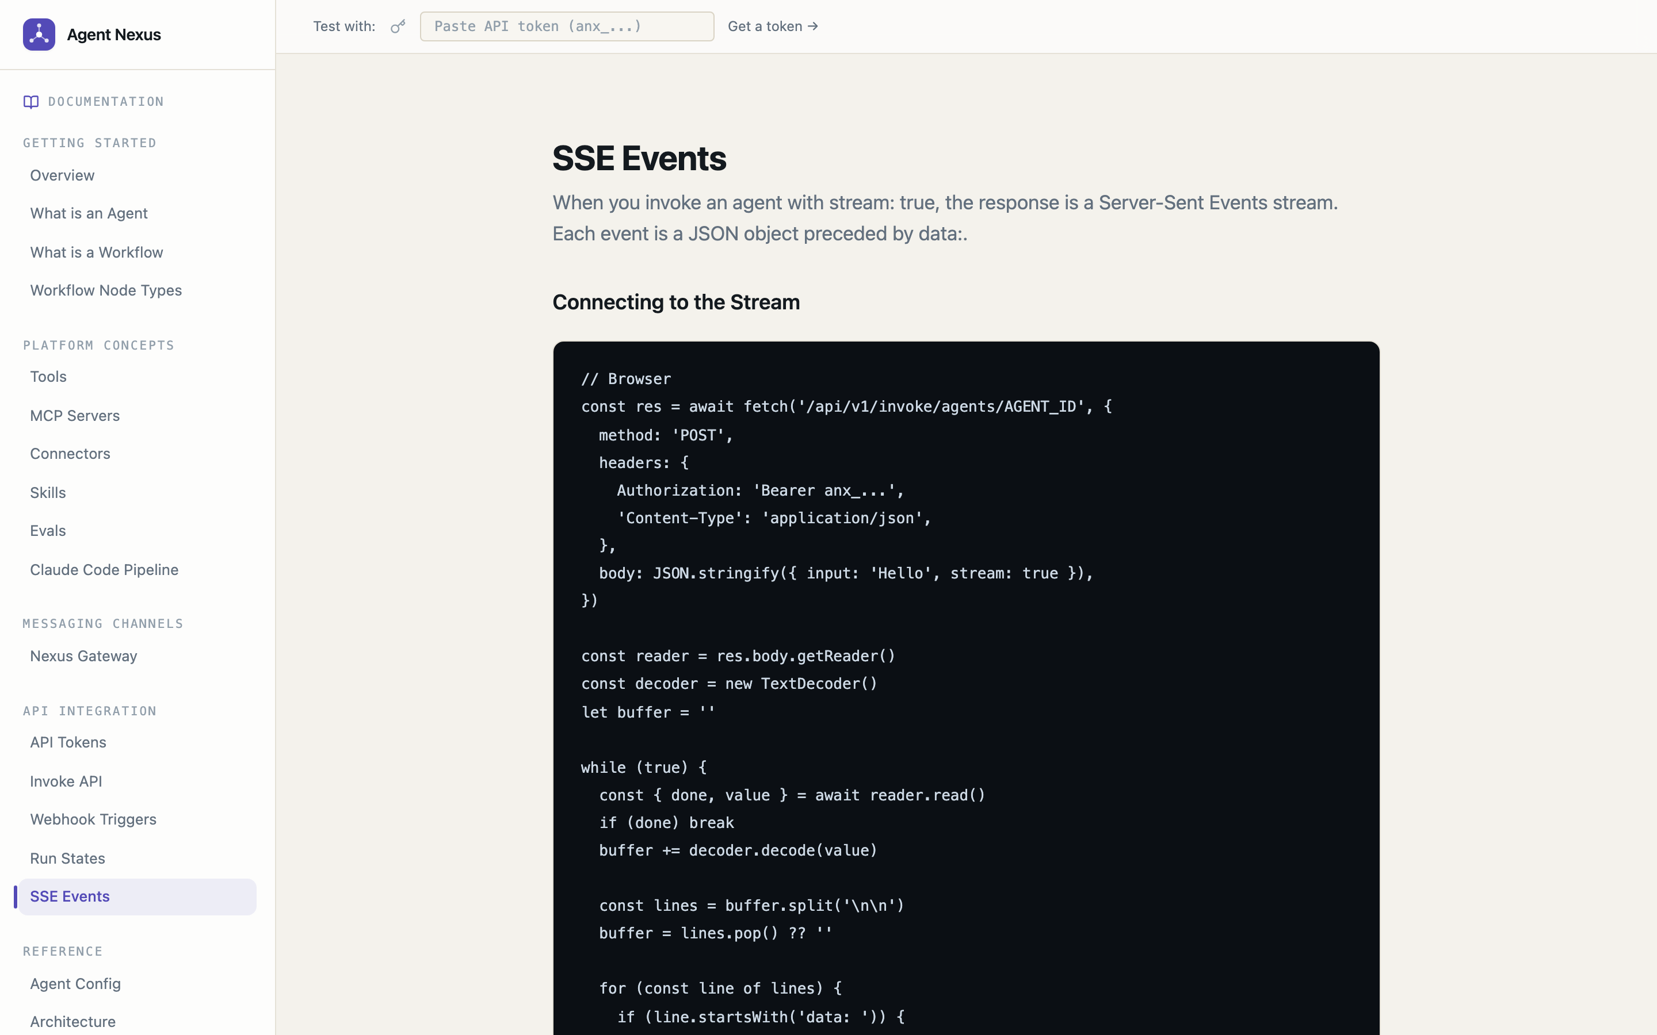
Task: Click the body: JSON.stringify code line
Action: click(846, 573)
